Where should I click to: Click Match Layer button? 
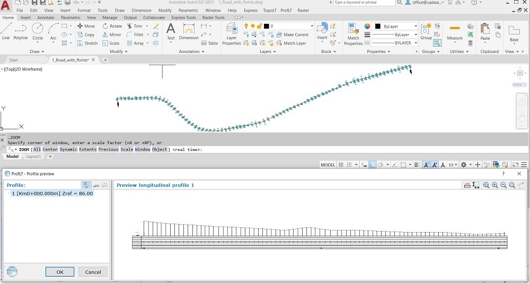coord(291,43)
